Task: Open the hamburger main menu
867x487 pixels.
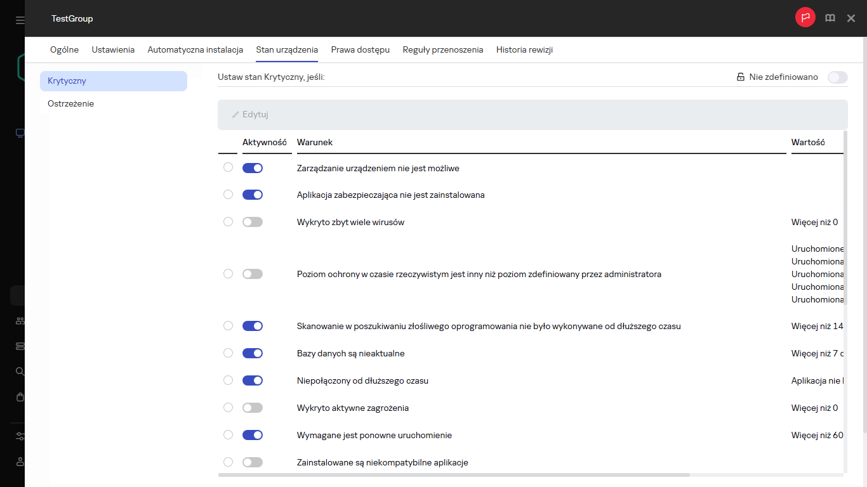Action: (x=20, y=20)
